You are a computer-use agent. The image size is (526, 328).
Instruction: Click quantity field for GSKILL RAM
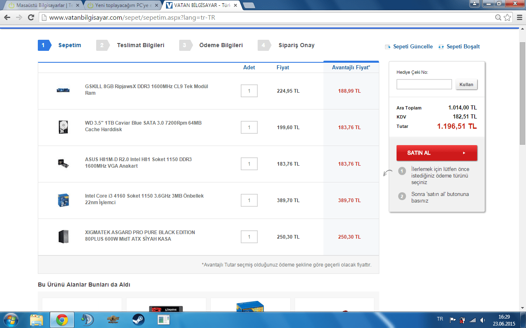(x=249, y=91)
